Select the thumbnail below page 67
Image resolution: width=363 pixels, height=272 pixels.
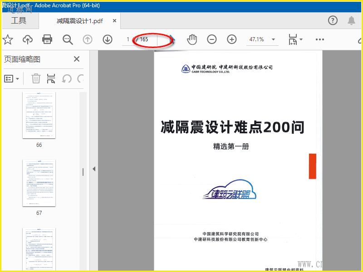39,248
